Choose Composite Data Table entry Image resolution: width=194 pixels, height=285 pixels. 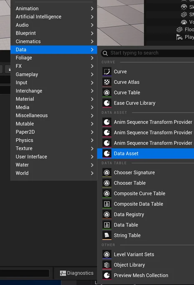tap(146, 204)
